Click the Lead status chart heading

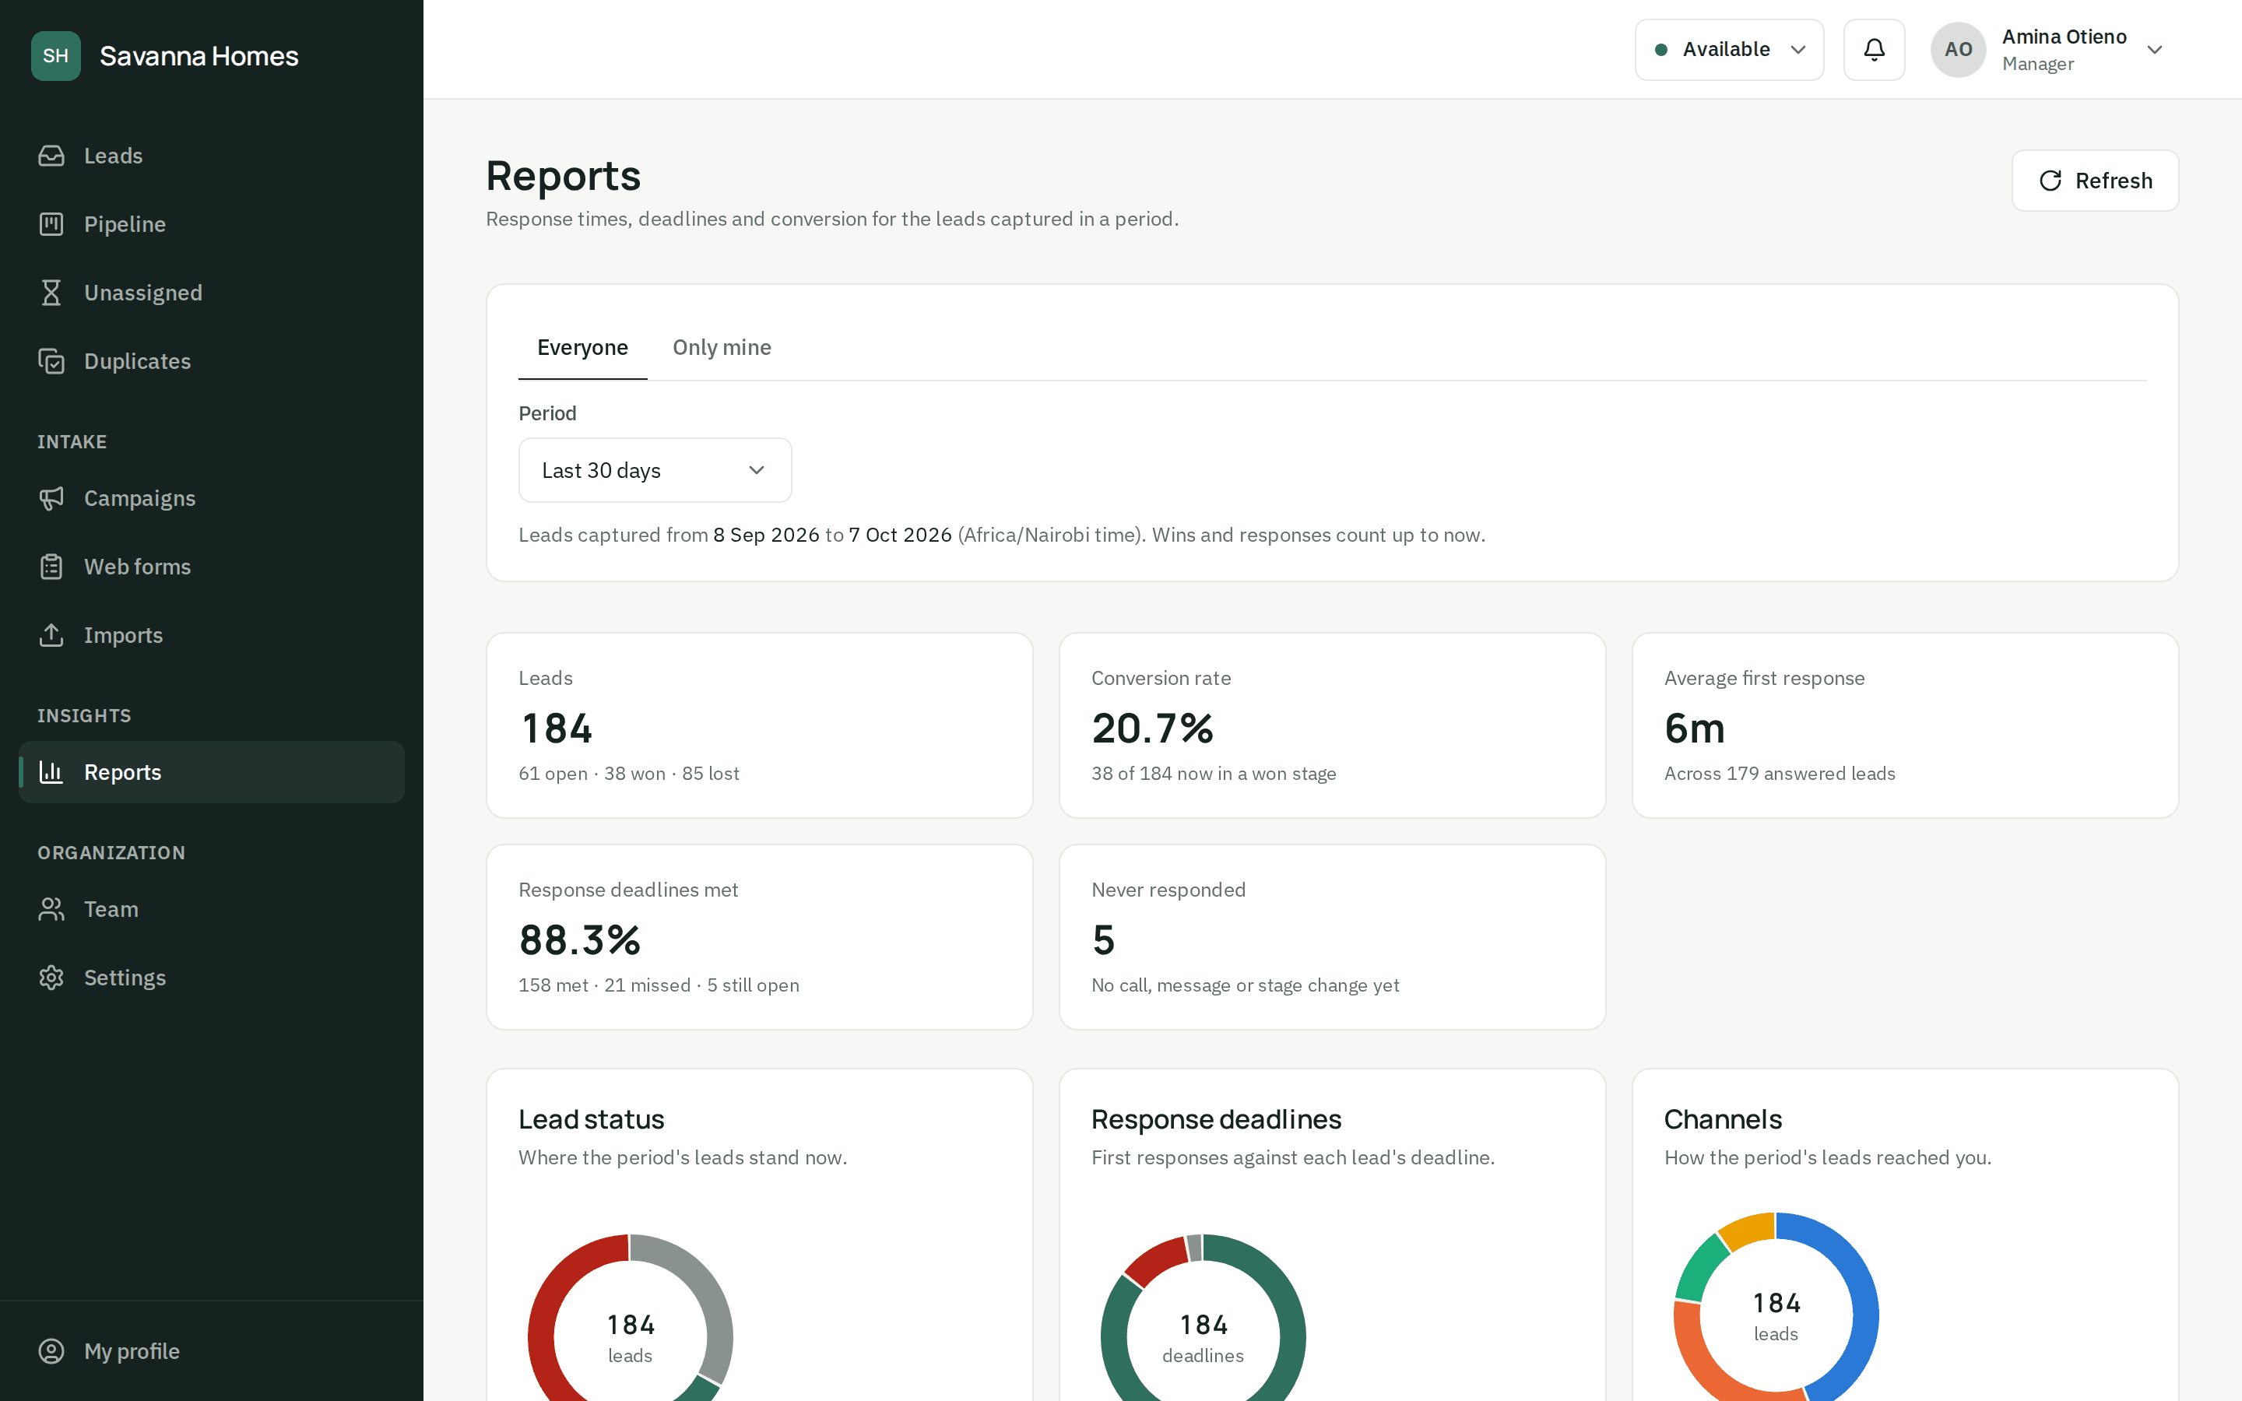click(592, 1119)
